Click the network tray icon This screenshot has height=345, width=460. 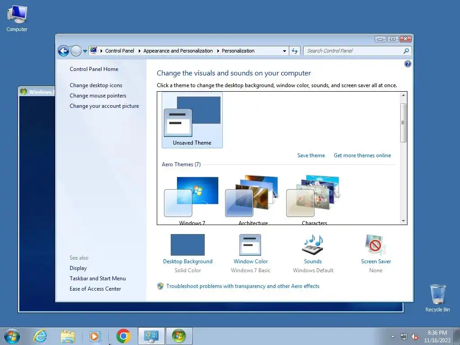[404, 336]
